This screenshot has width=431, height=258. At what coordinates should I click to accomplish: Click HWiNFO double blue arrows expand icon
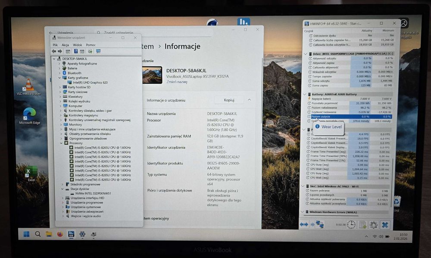click(304, 224)
